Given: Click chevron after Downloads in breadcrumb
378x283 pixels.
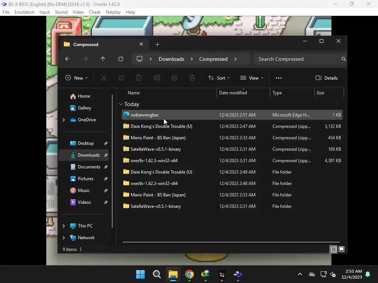Looking at the screenshot, I should pos(192,59).
